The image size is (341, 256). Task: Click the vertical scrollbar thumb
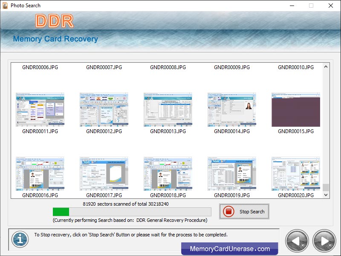326,187
